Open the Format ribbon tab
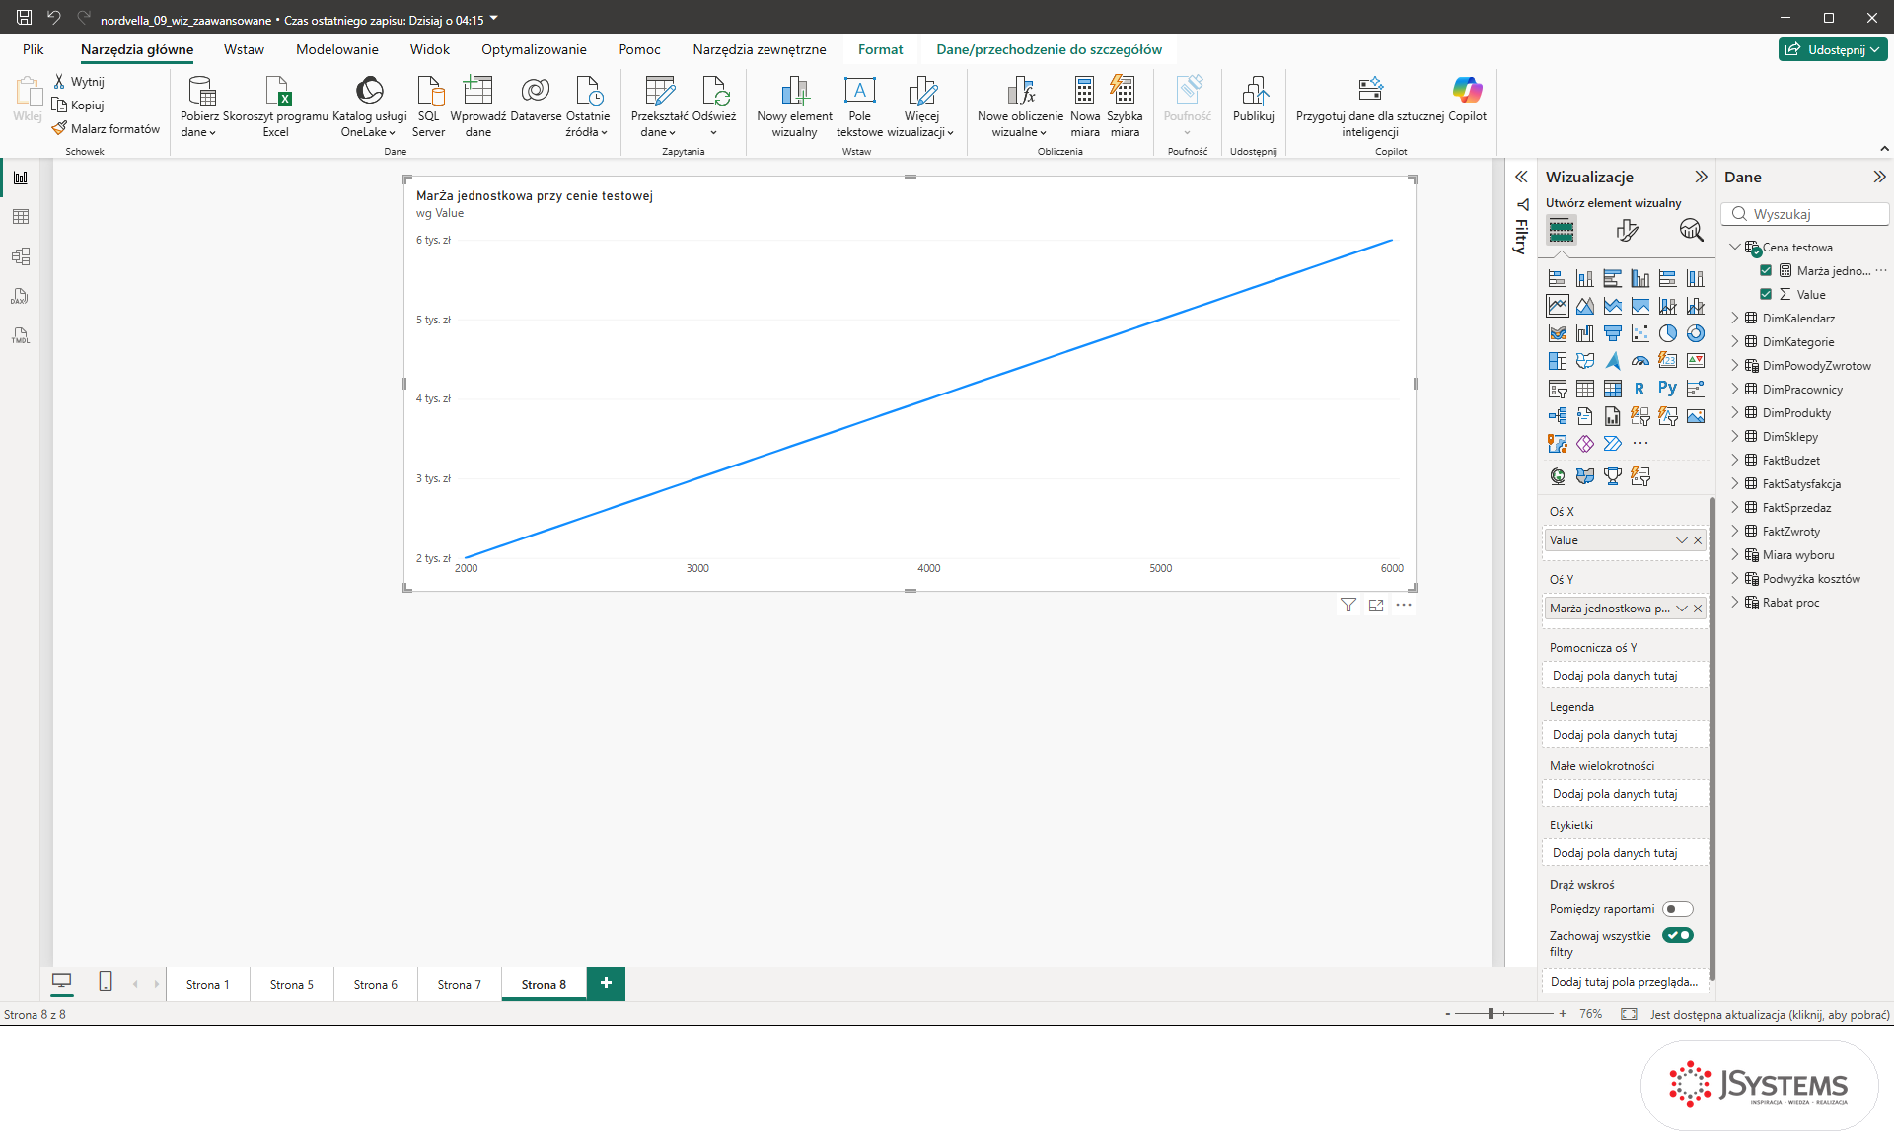1894x1146 pixels. point(880,49)
